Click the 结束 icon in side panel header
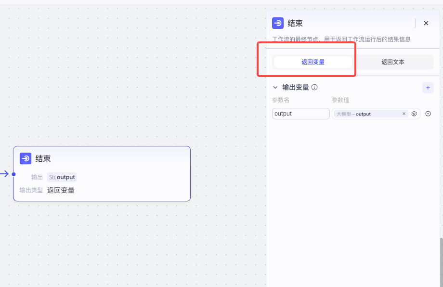Screen dimensions: 443x287 coord(278,23)
